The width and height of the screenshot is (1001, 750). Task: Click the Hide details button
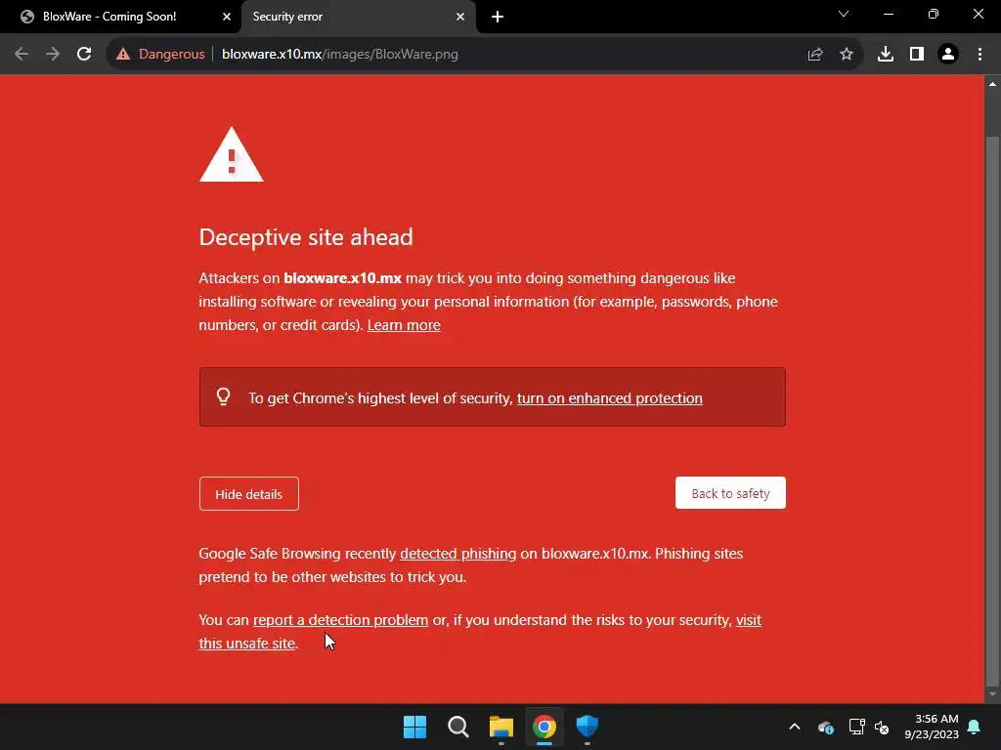(249, 494)
